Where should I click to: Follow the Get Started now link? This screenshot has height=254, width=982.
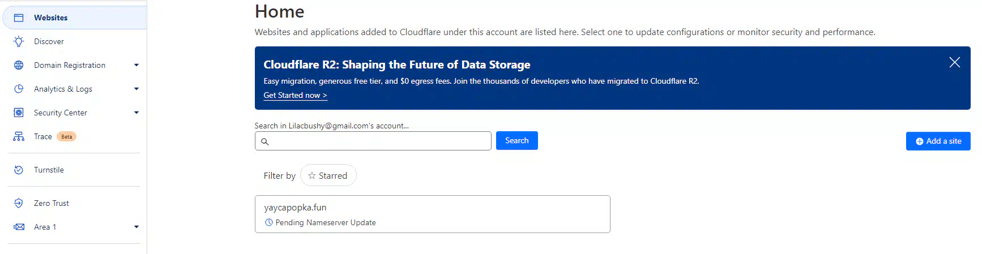[x=295, y=95]
